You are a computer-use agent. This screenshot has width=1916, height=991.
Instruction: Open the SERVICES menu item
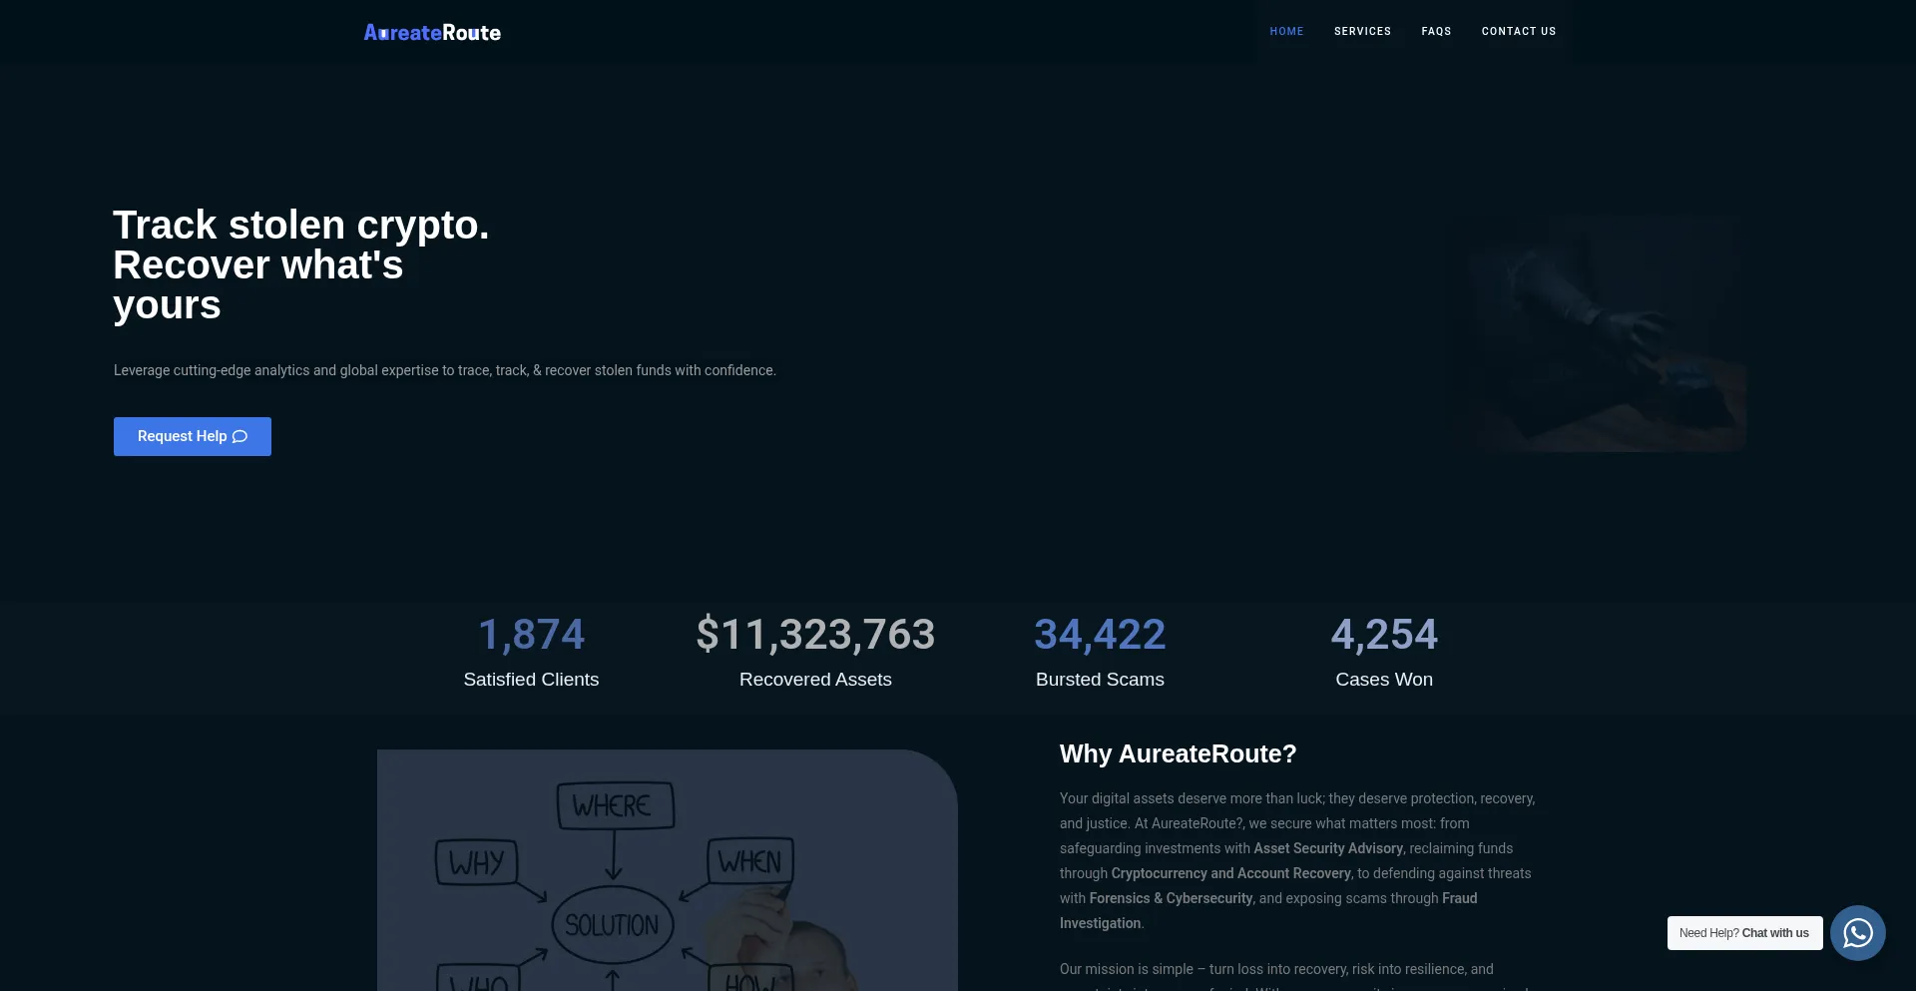click(1362, 31)
